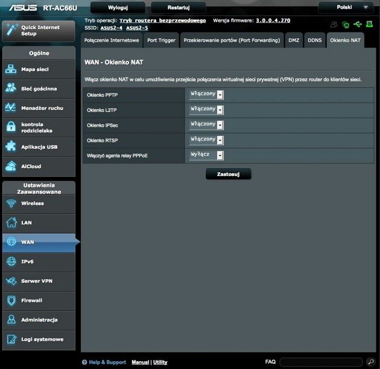
Task: Open Administracja settings
Action: tap(39, 320)
